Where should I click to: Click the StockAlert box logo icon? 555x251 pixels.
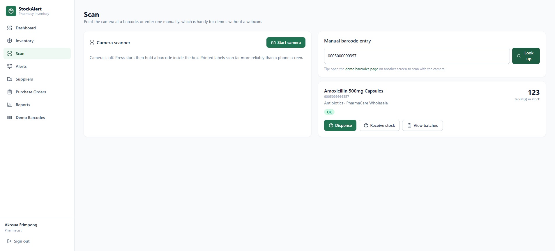click(x=11, y=11)
